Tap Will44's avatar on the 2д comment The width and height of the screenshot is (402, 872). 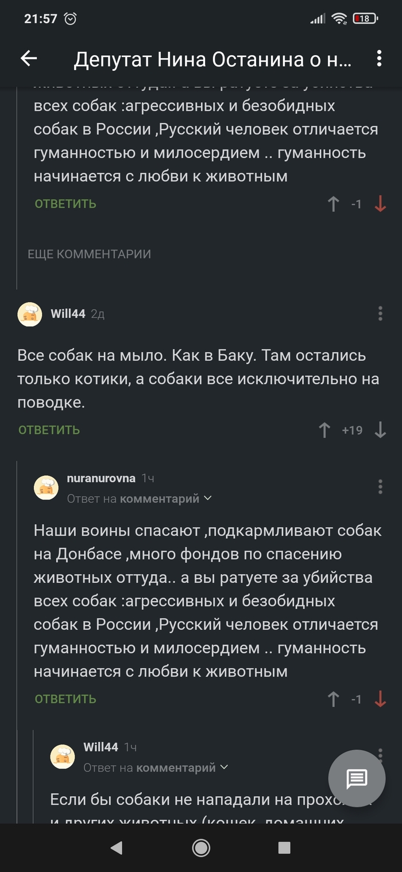click(x=30, y=314)
